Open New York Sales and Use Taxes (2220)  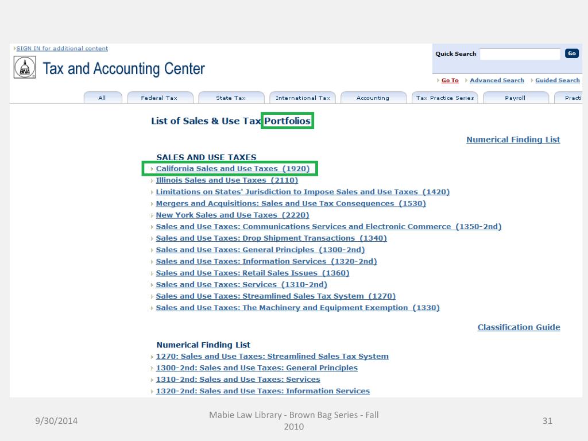click(233, 215)
